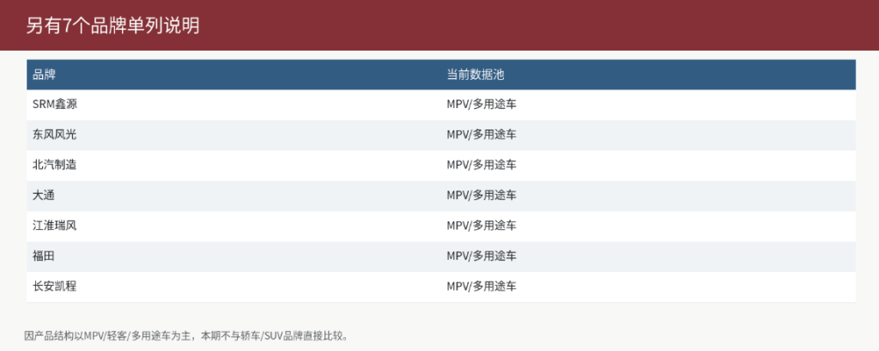
Task: Click MPV/多用途车 in the SRM鑫源 row
Action: tap(481, 105)
